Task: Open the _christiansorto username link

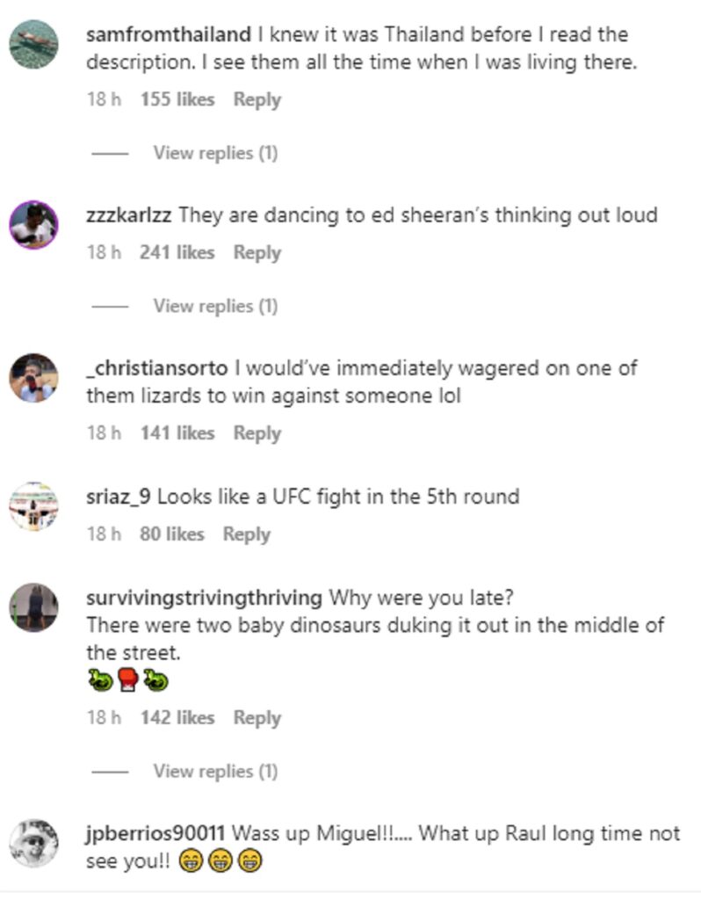Action: click(157, 368)
